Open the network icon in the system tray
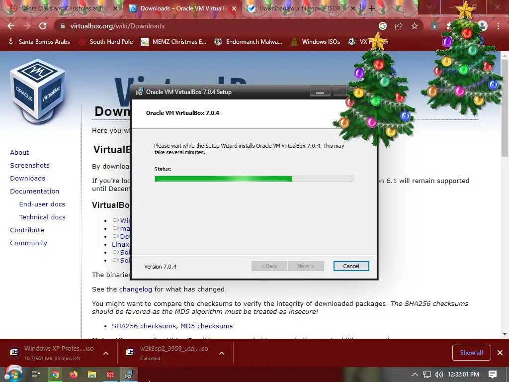This screenshot has height=382, width=509. 427,375
